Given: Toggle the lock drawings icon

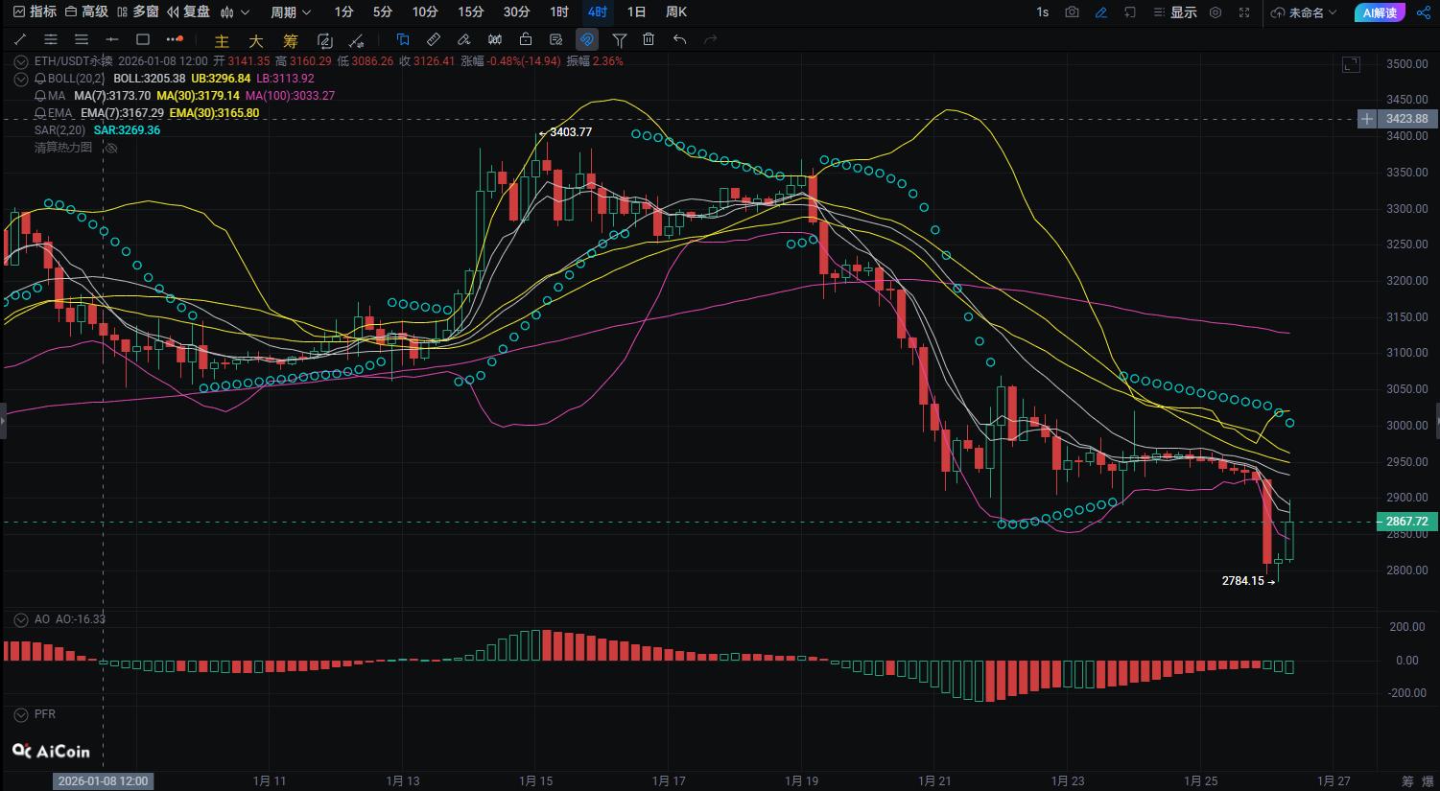Looking at the screenshot, I should point(525,39).
